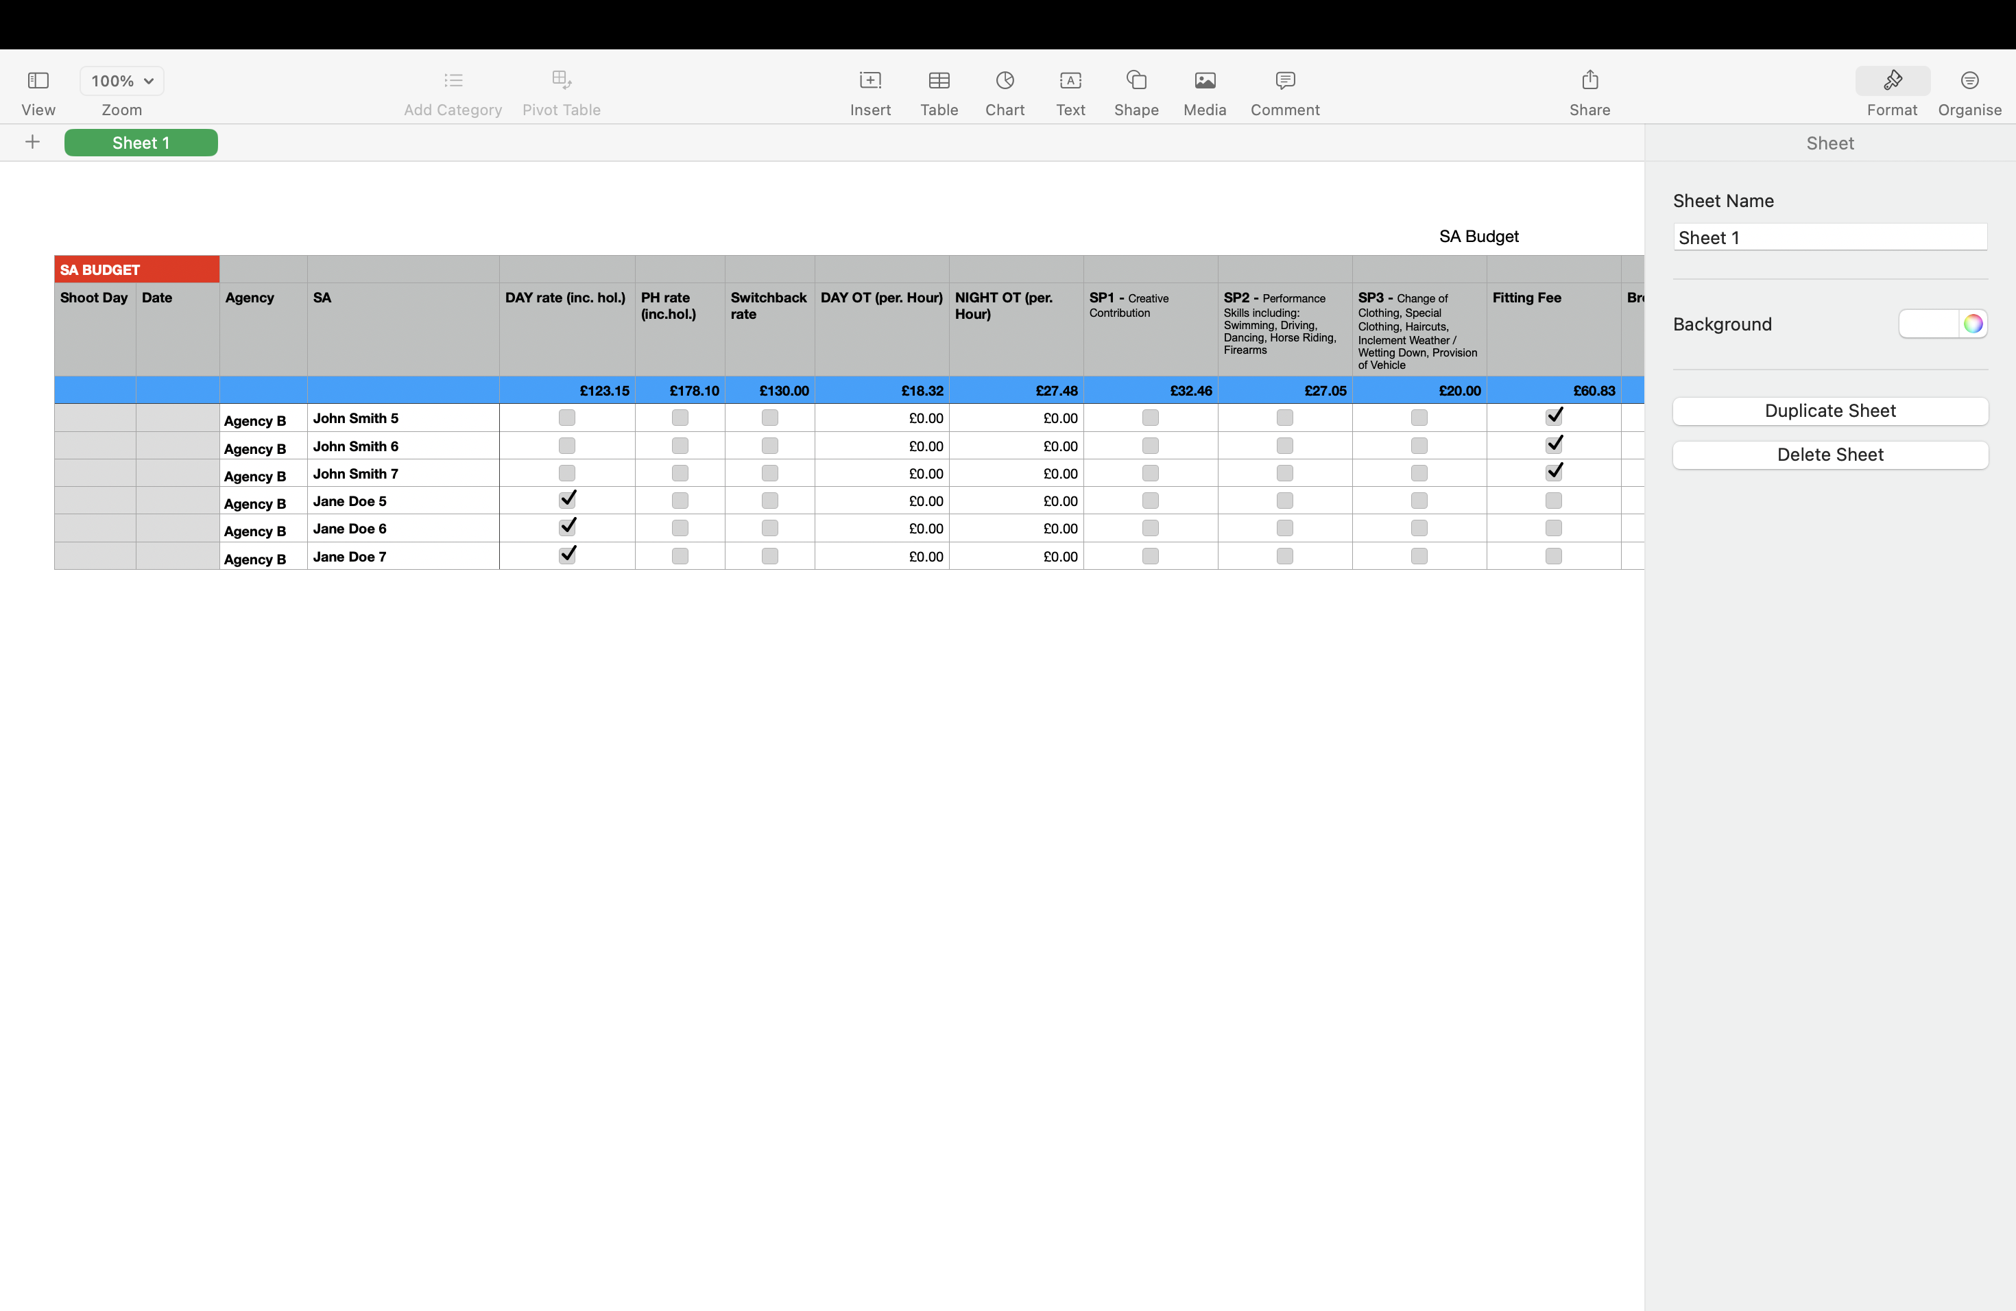Viewport: 2016px width, 1311px height.
Task: Click the Background colour swatch well
Action: pos(1928,324)
